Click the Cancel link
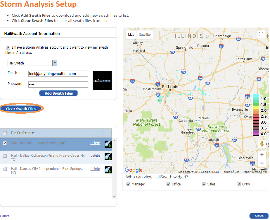 pos(5,216)
